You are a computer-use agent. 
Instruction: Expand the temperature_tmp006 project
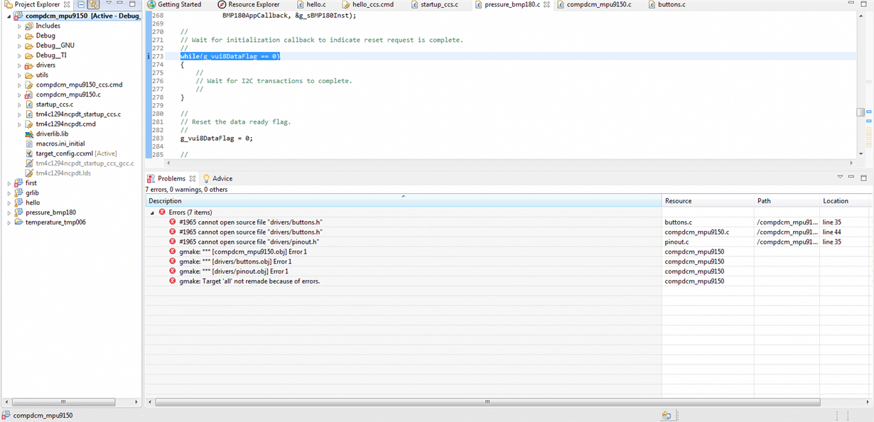click(x=9, y=222)
